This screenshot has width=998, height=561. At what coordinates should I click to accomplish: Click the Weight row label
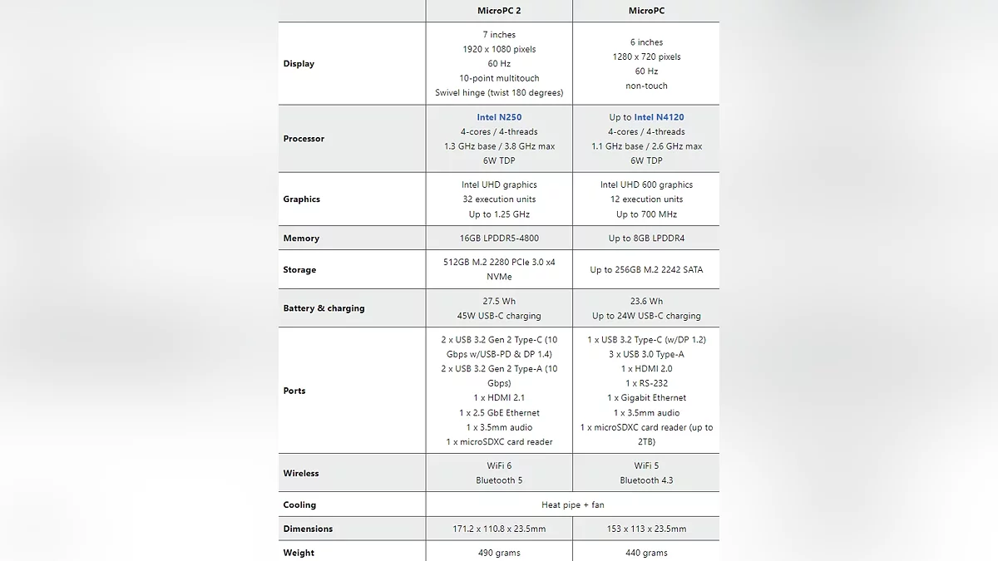[x=299, y=553]
